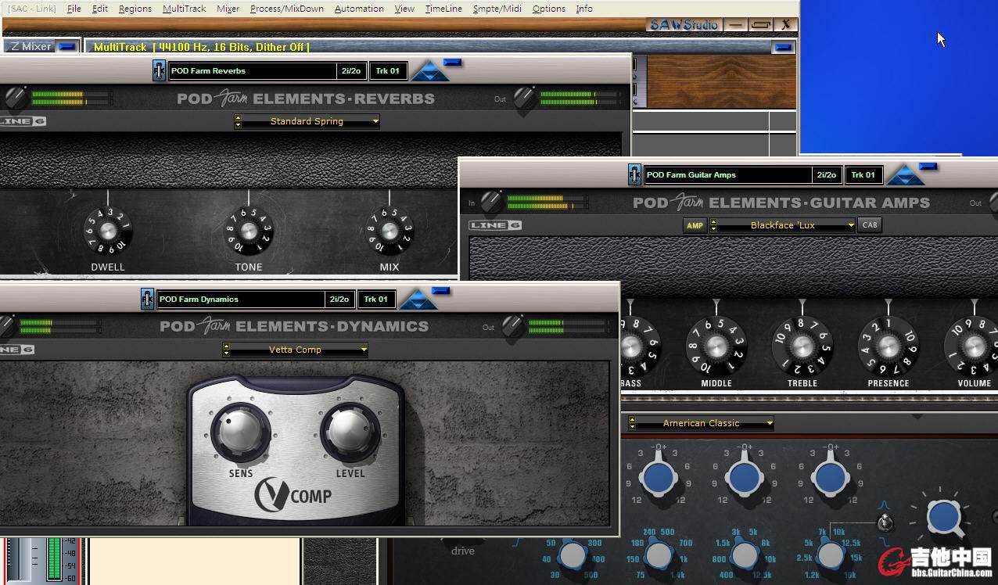Image resolution: width=998 pixels, height=585 pixels.
Task: Click the Dynamics window Out level knob
Action: [x=513, y=326]
